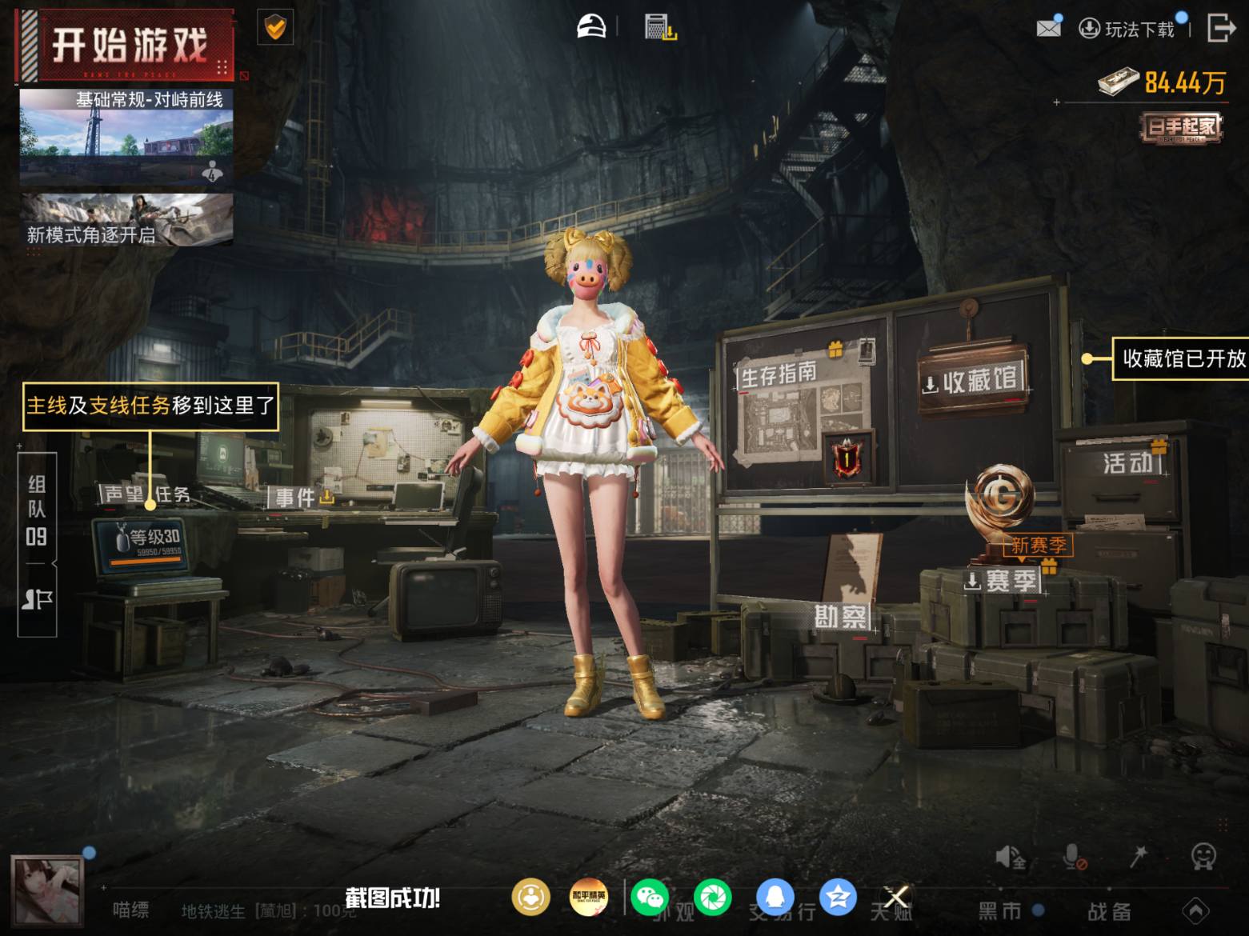Open the 赛季 season entry
Screen dimensions: 1249x936
[1003, 581]
